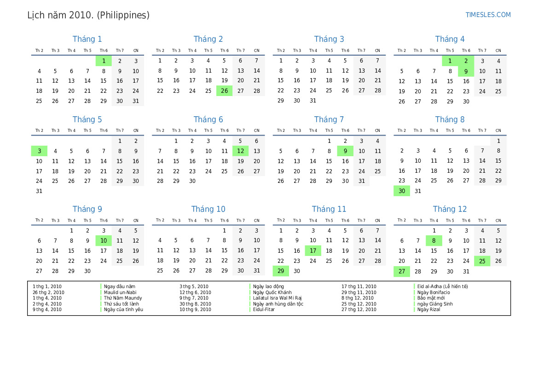Click highlighted day 30 in Tháng 8

(x=401, y=191)
